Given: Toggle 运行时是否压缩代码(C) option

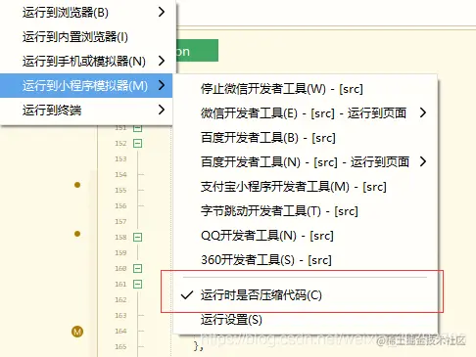Looking at the screenshot, I should coord(306,295).
